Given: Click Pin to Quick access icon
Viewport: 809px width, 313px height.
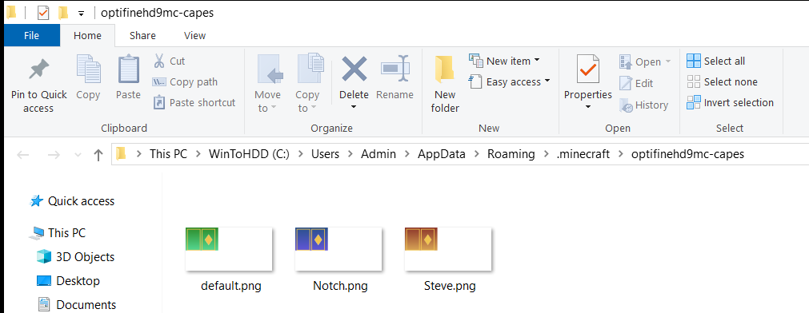Looking at the screenshot, I should click(x=38, y=69).
